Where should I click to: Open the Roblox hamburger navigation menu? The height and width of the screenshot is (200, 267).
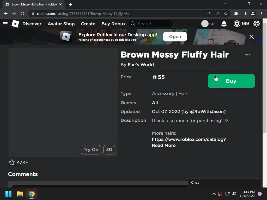tap(5, 24)
